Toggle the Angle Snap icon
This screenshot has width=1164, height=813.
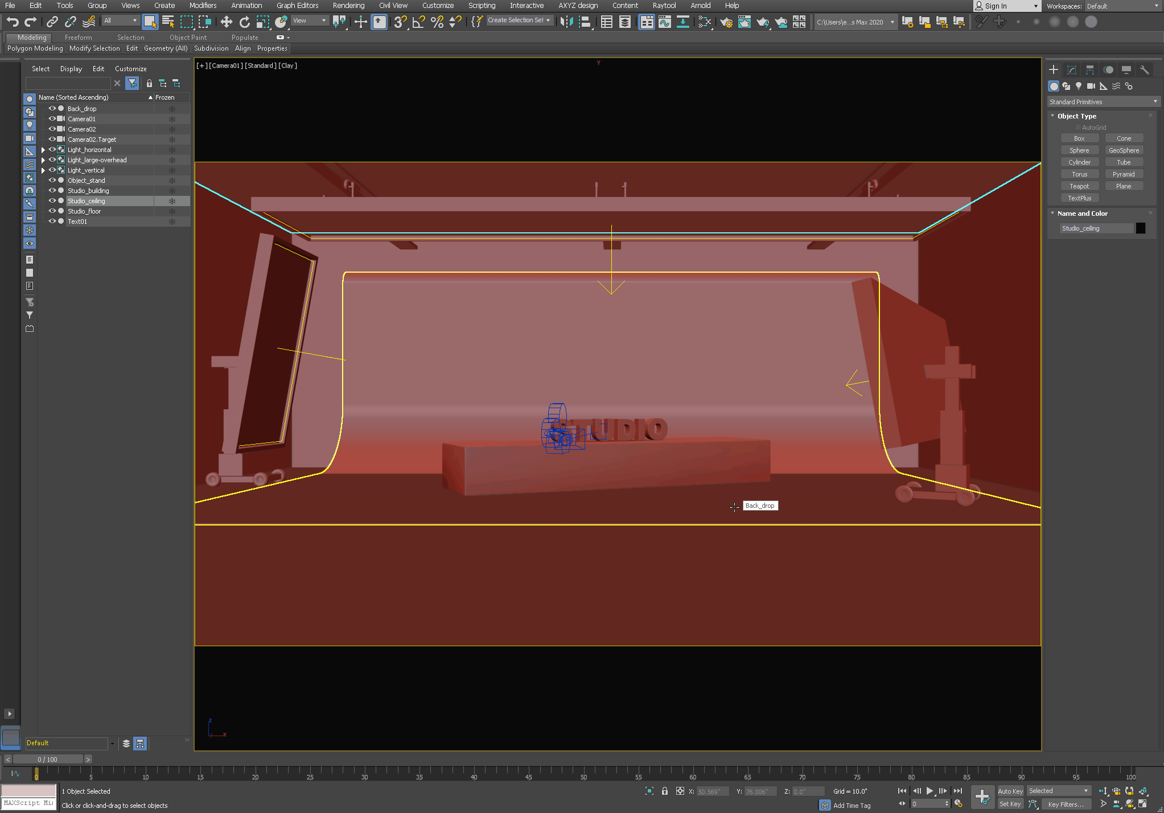point(418,22)
